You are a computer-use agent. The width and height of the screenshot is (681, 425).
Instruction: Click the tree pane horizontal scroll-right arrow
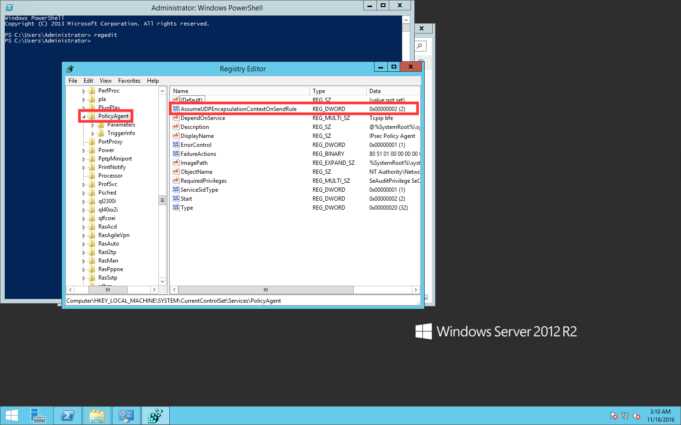pyautogui.click(x=154, y=289)
